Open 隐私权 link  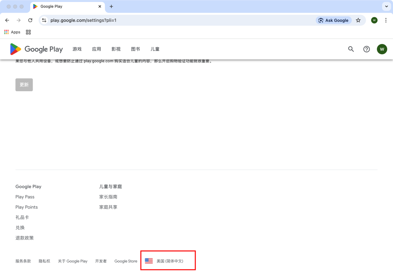tap(44, 261)
